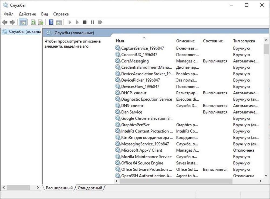
Task: Click the Отключена startup type of Microsoft App-V Client
Action: click(x=244, y=150)
